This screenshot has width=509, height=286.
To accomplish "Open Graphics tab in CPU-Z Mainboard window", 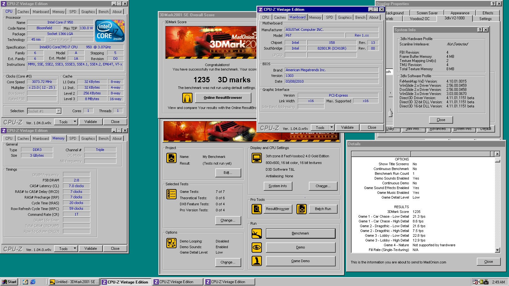I will [x=345, y=17].
